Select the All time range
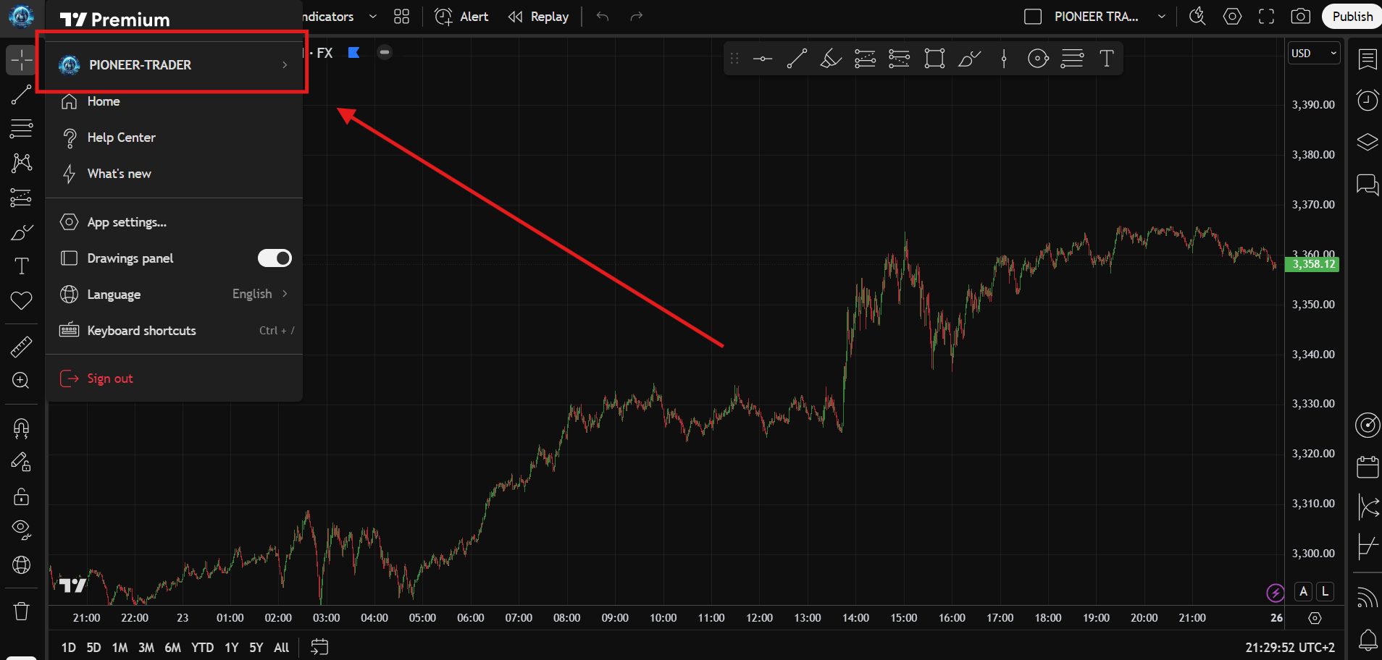The image size is (1382, 660). click(281, 648)
